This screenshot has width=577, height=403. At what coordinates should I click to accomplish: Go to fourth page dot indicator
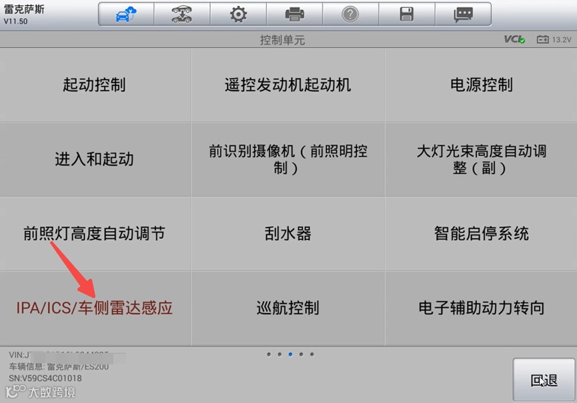tap(302, 354)
